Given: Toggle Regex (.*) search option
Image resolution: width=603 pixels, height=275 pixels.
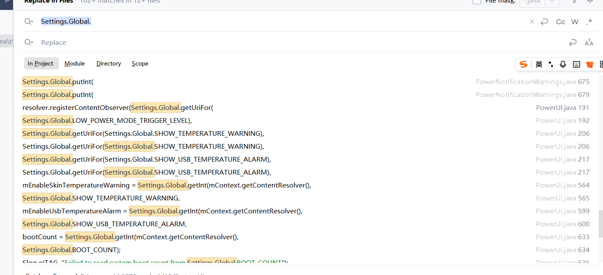Looking at the screenshot, I should click(x=589, y=22).
